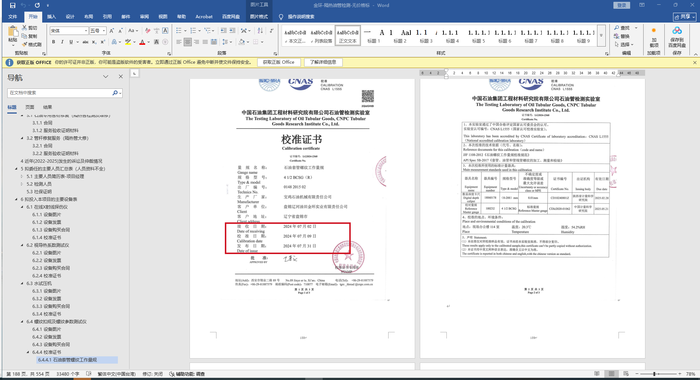Click the Redo icon in the title bar

pyautogui.click(x=37, y=5)
